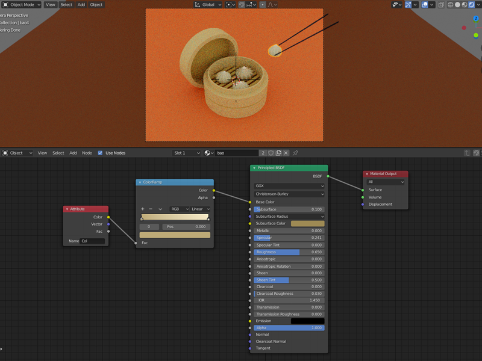Uncheck the Use Nodes checkbox
The width and height of the screenshot is (482, 361).
[x=100, y=153]
